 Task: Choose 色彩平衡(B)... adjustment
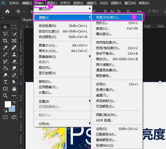pyautogui.click(x=117, y=54)
